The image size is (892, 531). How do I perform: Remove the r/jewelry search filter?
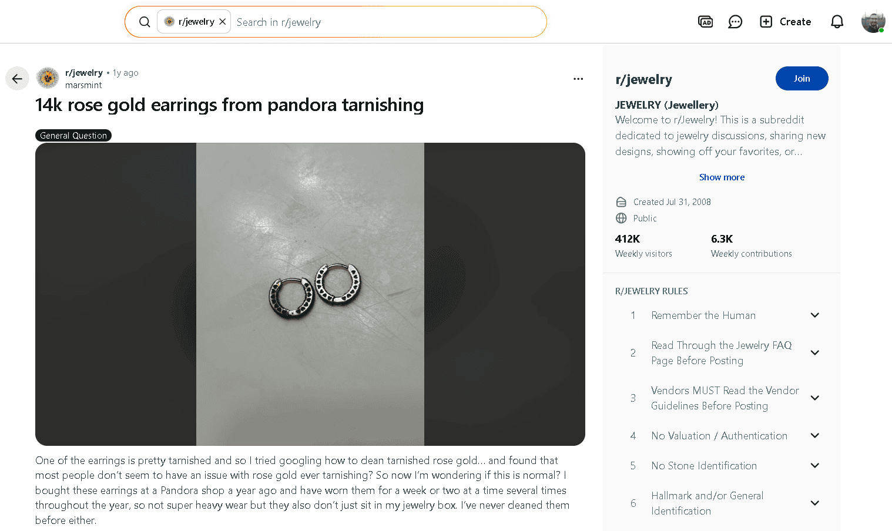coord(223,22)
